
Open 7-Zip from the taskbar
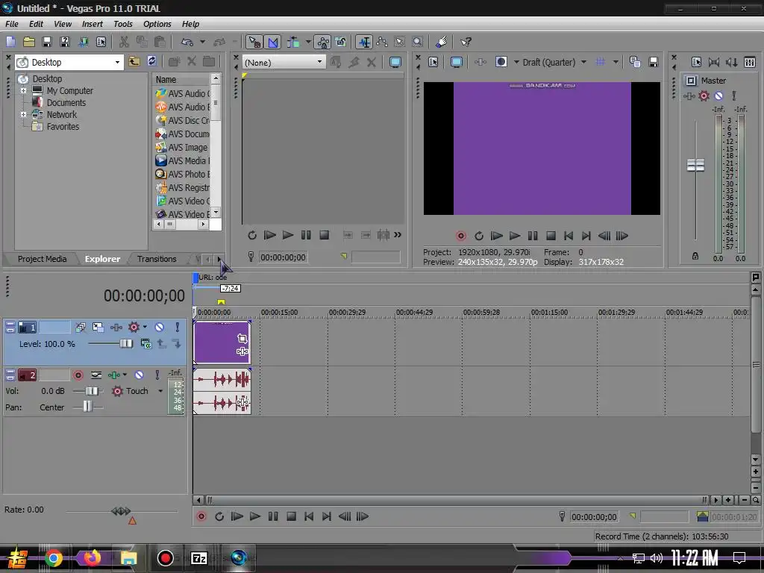coord(198,558)
